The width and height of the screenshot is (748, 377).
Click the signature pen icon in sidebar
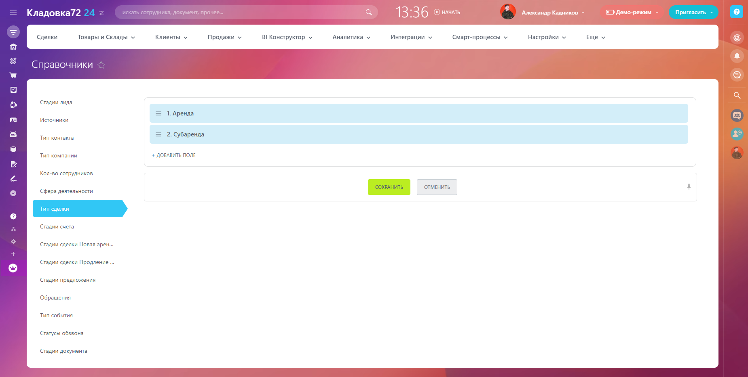point(13,178)
